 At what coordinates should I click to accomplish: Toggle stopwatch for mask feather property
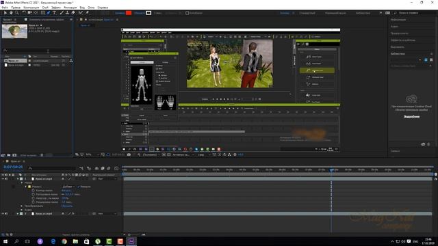pos(34,194)
